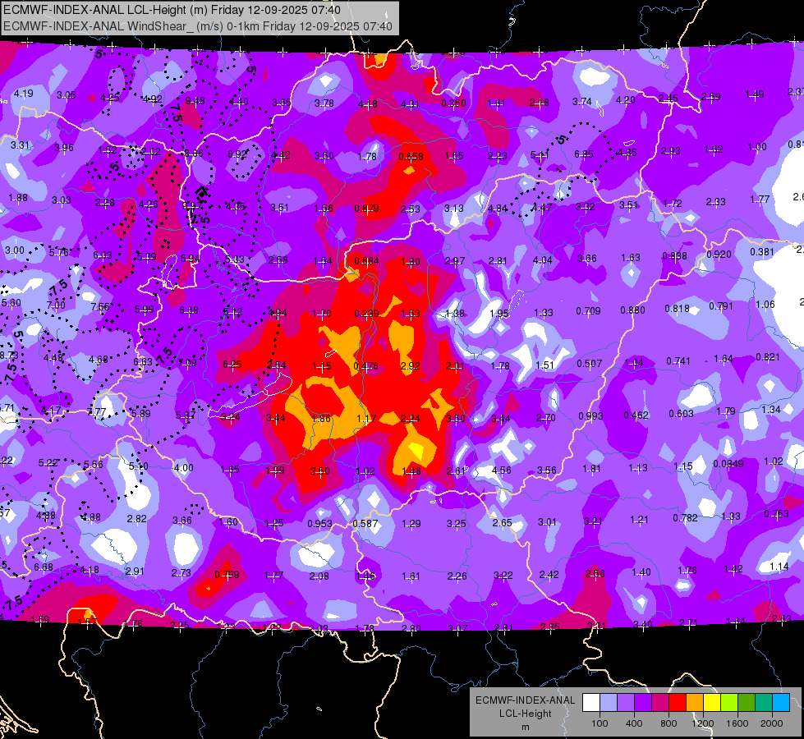This screenshot has width=804, height=739.
Task: Click the wind shear value 6.25
Action: 232,364
